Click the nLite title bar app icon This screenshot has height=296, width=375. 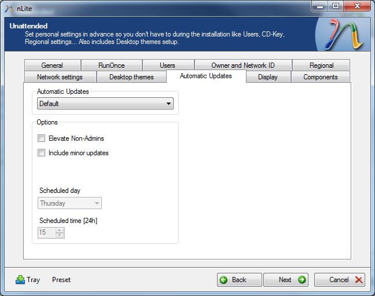pos(9,9)
